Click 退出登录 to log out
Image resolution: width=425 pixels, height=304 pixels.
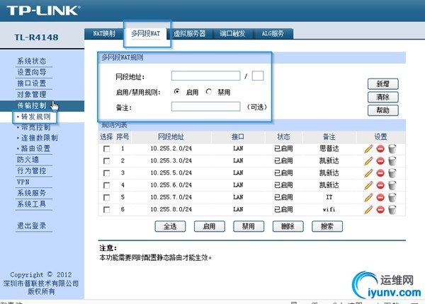(x=32, y=226)
